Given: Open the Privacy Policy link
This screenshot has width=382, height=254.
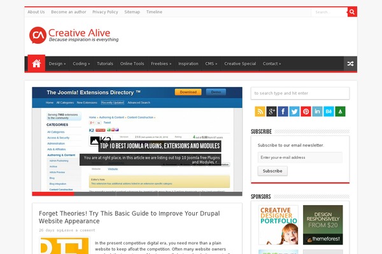Looking at the screenshot, I should click(x=105, y=12).
